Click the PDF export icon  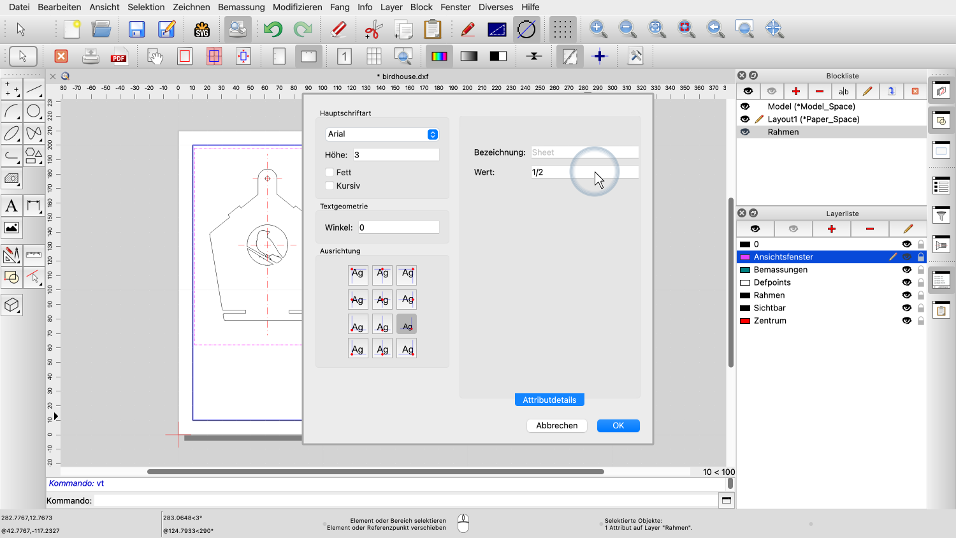pyautogui.click(x=119, y=56)
